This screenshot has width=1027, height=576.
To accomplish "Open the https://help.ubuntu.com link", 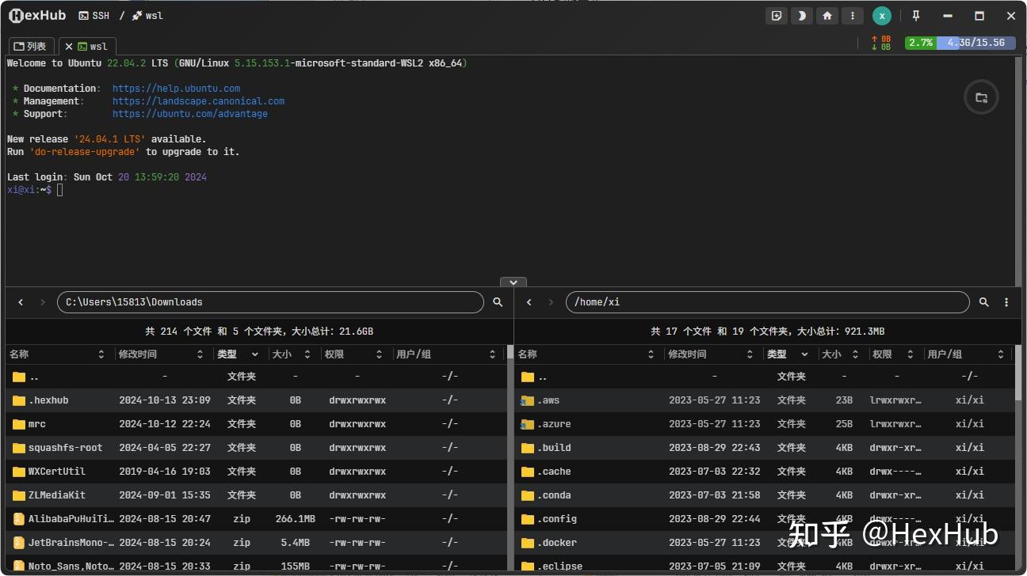I will point(176,88).
